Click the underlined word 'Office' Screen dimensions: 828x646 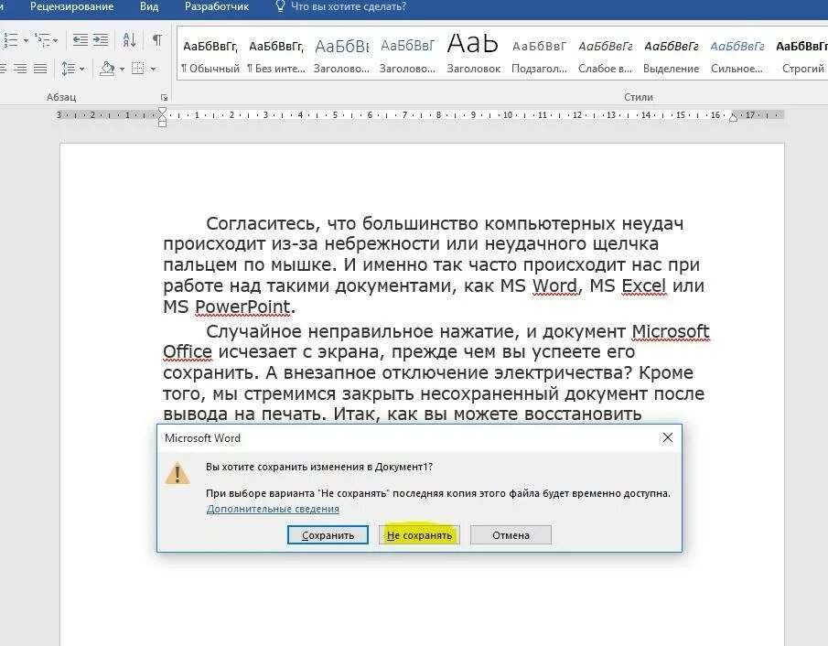[x=188, y=351]
